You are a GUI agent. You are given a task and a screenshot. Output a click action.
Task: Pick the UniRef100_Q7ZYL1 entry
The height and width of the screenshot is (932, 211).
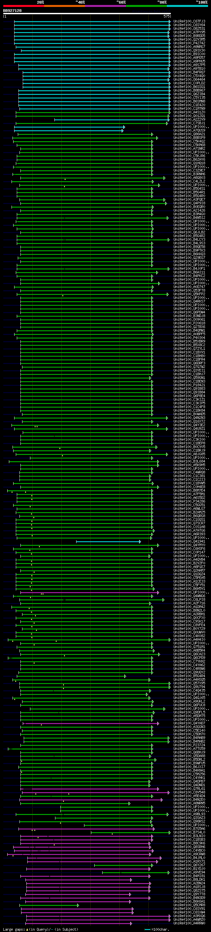pos(189,349)
